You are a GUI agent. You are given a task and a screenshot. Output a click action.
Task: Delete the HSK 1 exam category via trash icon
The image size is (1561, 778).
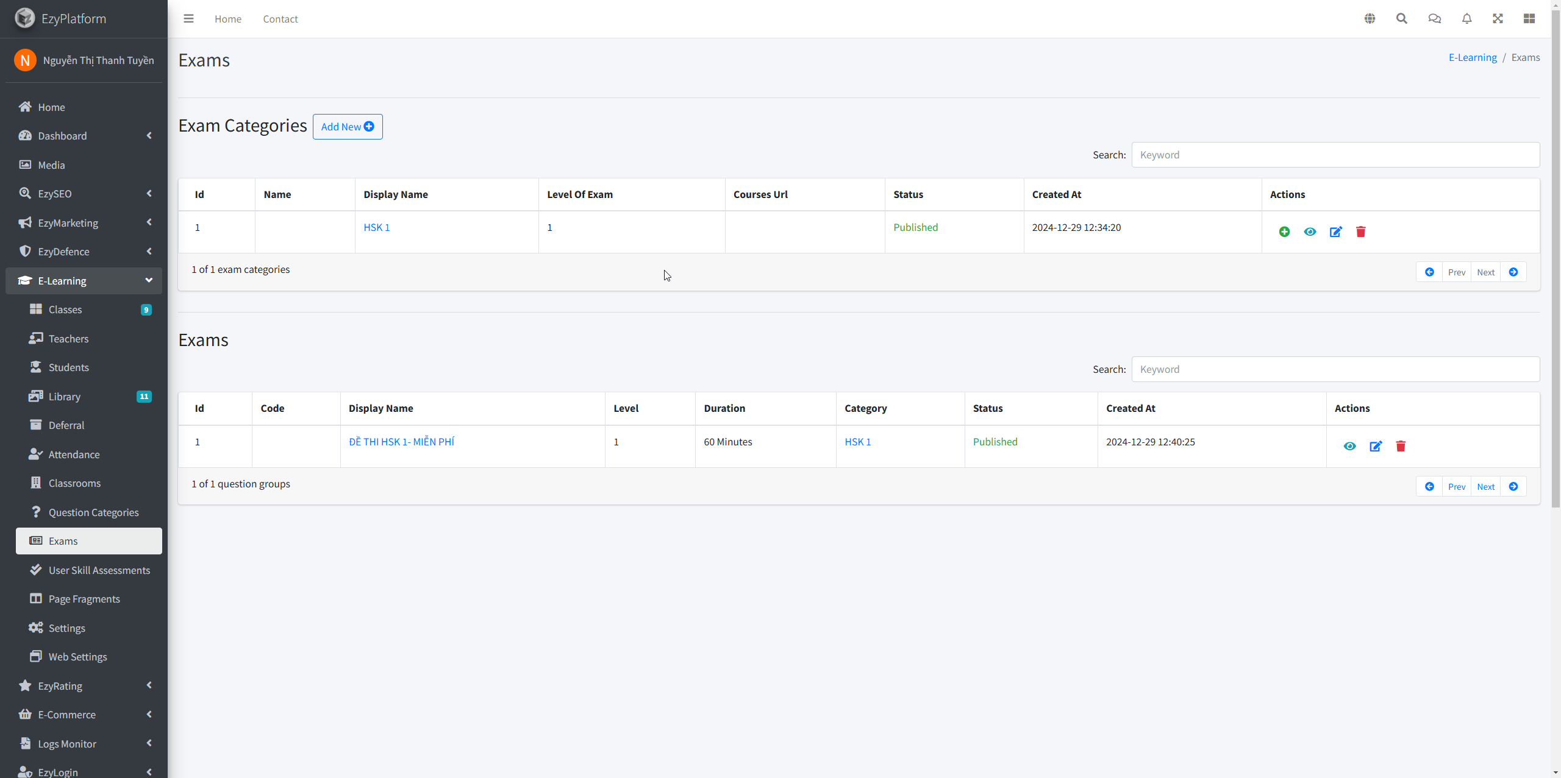click(1360, 232)
